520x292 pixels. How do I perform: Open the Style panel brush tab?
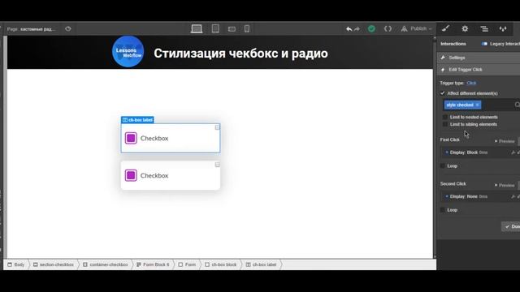(x=446, y=29)
